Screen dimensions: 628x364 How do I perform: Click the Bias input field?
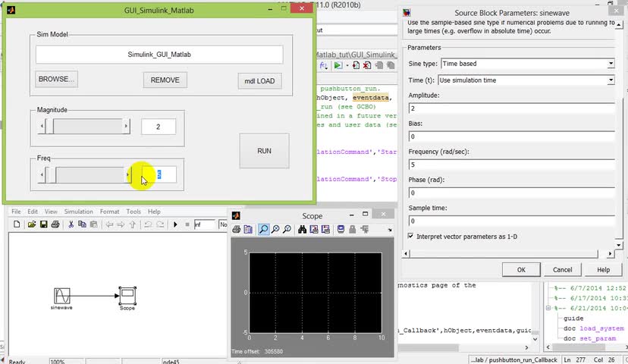(511, 136)
